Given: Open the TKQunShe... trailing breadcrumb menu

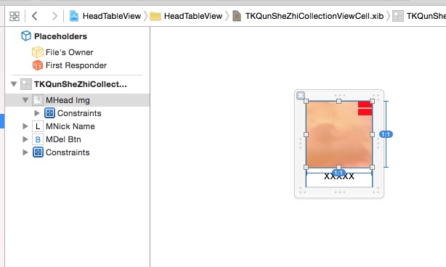Looking at the screenshot, I should tap(426, 16).
